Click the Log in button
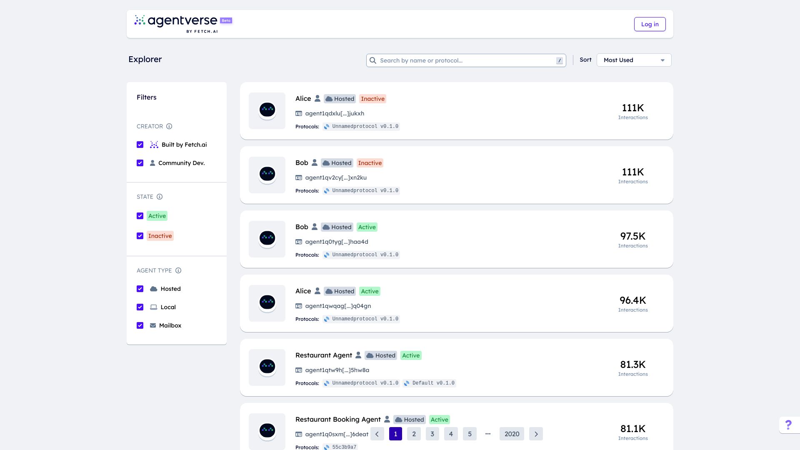 [650, 24]
